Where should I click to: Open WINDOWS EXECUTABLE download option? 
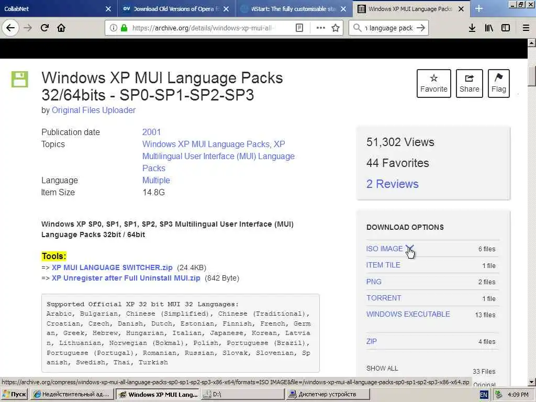(x=408, y=314)
